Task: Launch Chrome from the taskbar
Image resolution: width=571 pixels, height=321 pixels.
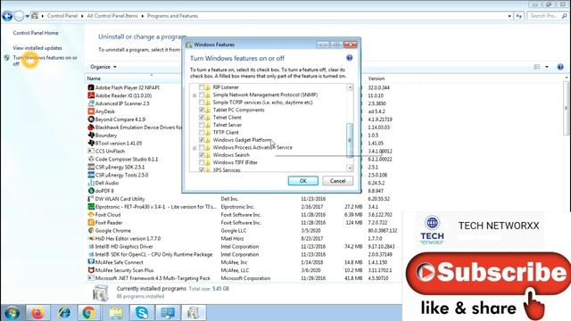Action: (x=88, y=313)
